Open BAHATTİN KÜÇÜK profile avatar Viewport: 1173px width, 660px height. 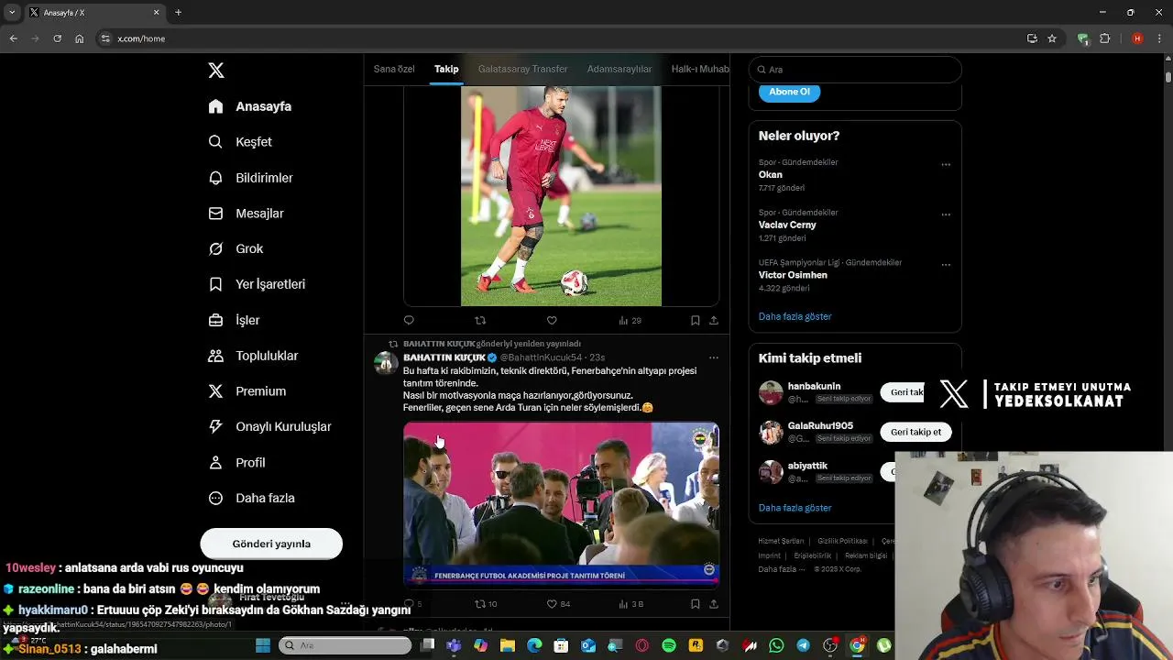[x=386, y=363]
